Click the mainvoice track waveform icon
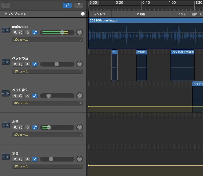 (x=6, y=30)
